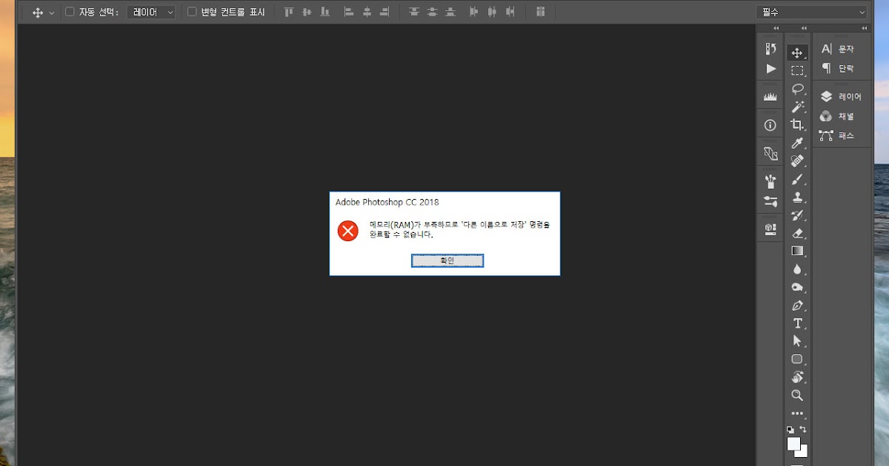Image resolution: width=889 pixels, height=466 pixels.
Task: Align vertical centers of layers
Action: point(307,12)
